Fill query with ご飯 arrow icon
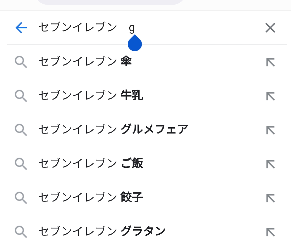 270,164
